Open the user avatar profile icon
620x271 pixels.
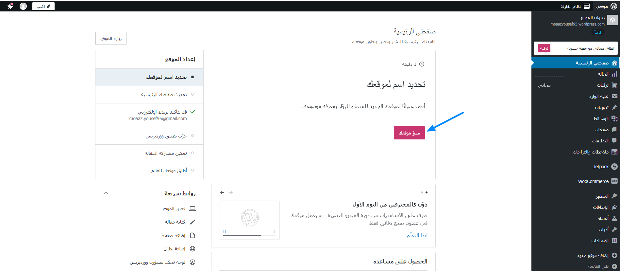(x=23, y=6)
